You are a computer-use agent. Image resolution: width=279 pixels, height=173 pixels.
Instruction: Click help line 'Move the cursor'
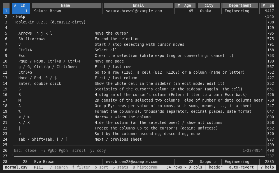coord(111,33)
